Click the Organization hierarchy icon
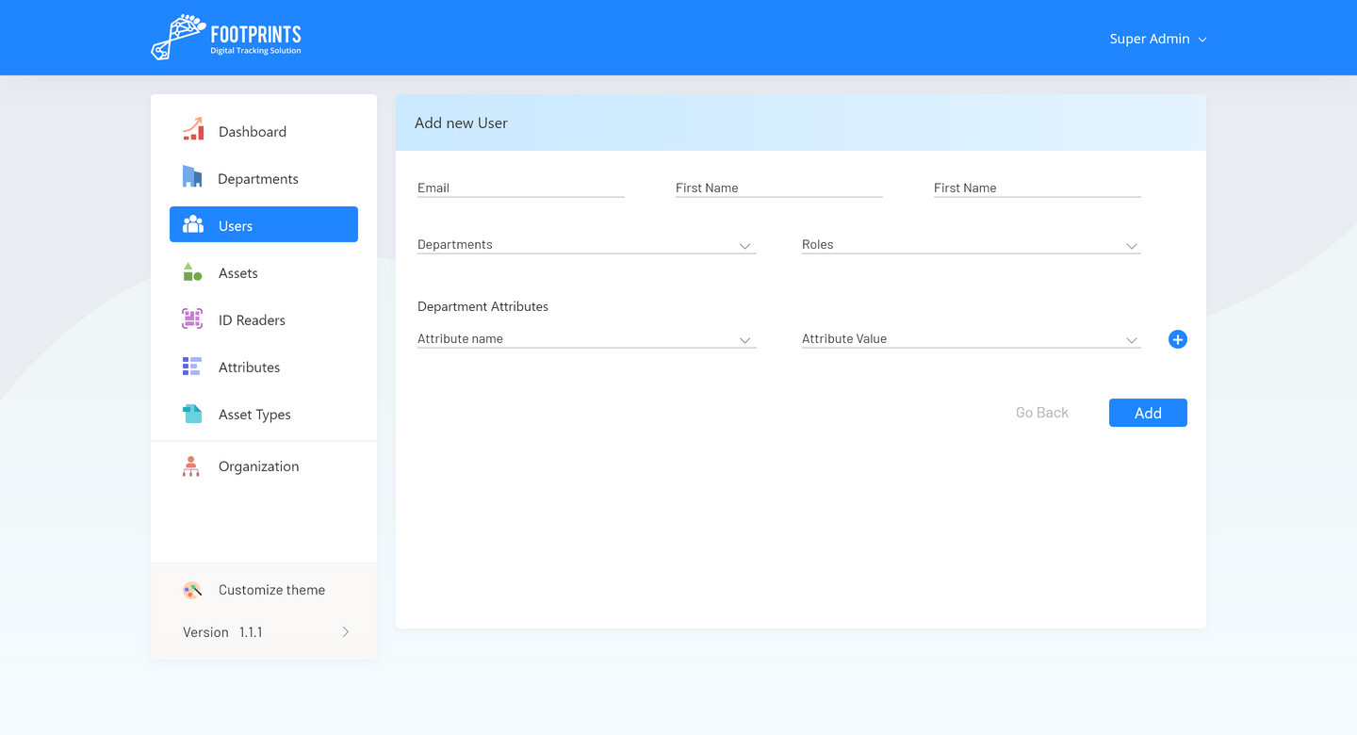Image resolution: width=1357 pixels, height=735 pixels. pos(191,465)
